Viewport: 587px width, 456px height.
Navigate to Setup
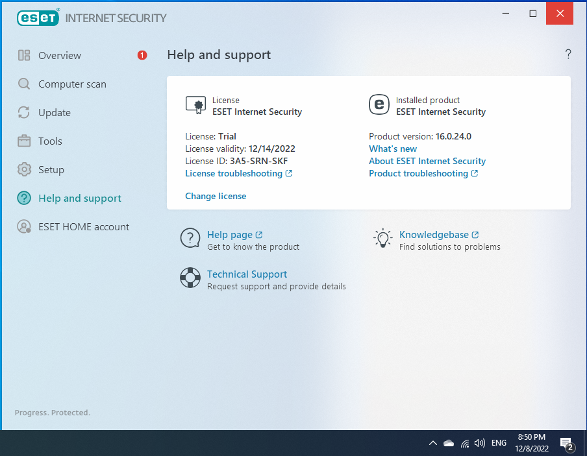click(51, 170)
